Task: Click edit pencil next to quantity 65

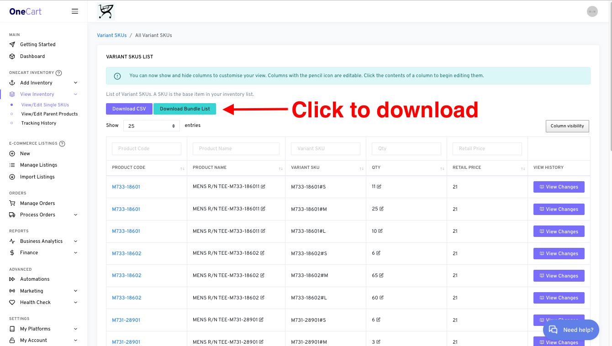Action: pyautogui.click(x=381, y=276)
